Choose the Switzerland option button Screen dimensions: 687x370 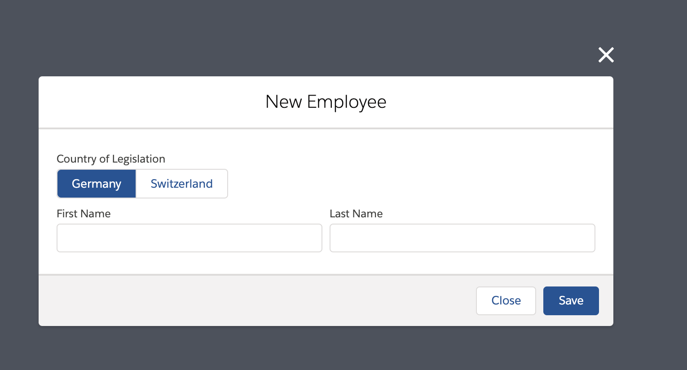click(x=181, y=184)
